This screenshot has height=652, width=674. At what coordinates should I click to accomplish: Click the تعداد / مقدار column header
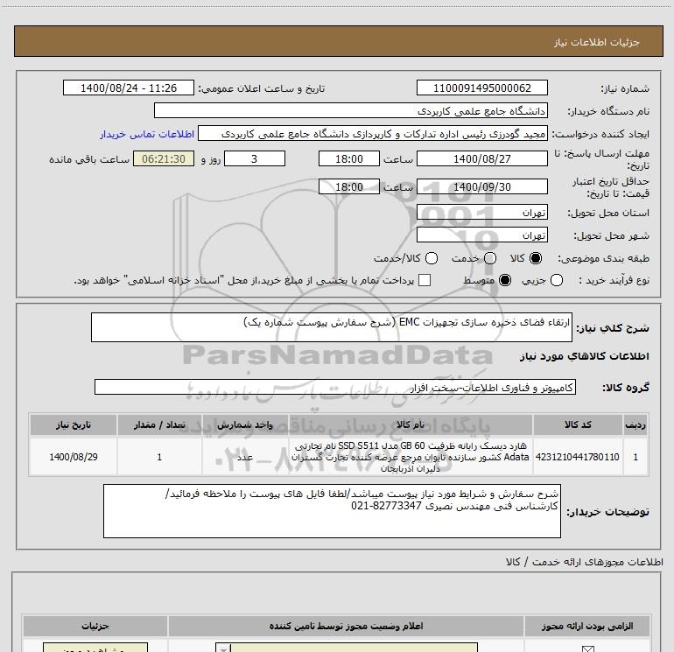click(159, 424)
